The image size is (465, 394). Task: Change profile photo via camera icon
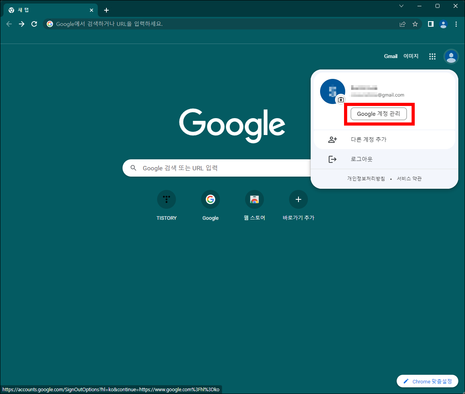(x=341, y=100)
